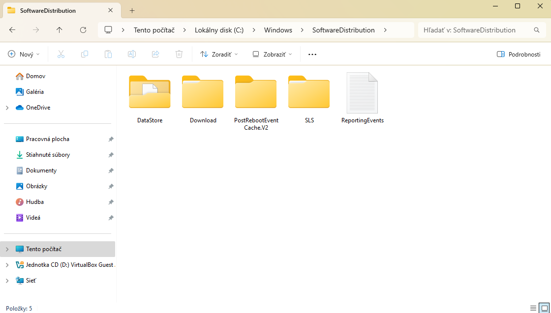Click the Rename icon in toolbar
551x313 pixels.
pos(132,54)
